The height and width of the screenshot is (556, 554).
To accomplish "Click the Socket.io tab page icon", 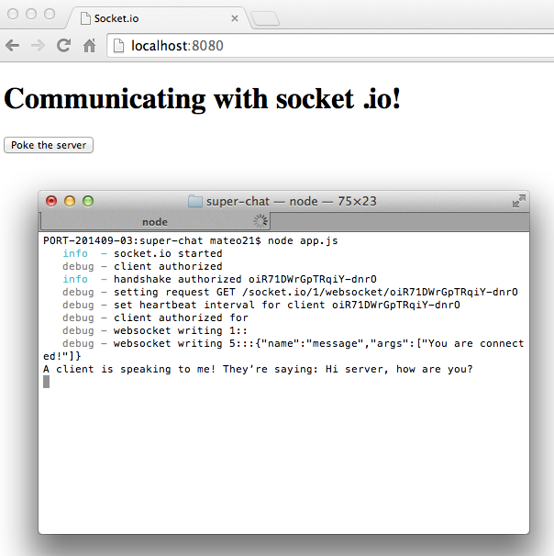I will pyautogui.click(x=85, y=18).
